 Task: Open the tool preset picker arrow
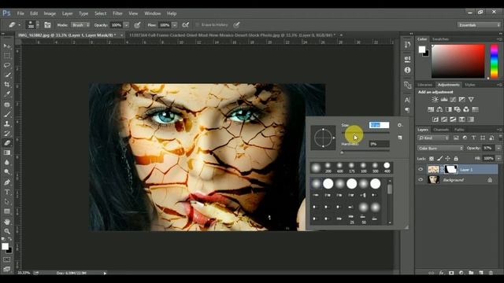(20, 24)
